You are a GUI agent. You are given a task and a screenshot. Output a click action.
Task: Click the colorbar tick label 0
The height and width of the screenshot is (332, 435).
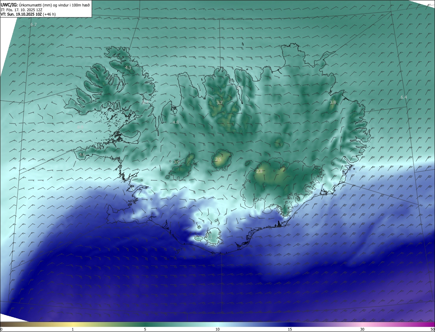1,329
